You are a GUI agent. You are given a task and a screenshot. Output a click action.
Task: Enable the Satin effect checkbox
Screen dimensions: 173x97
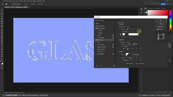96,42
